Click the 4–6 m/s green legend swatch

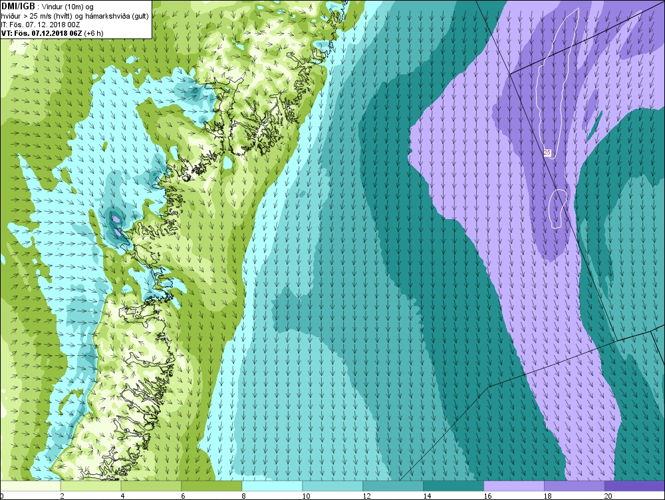point(152,485)
